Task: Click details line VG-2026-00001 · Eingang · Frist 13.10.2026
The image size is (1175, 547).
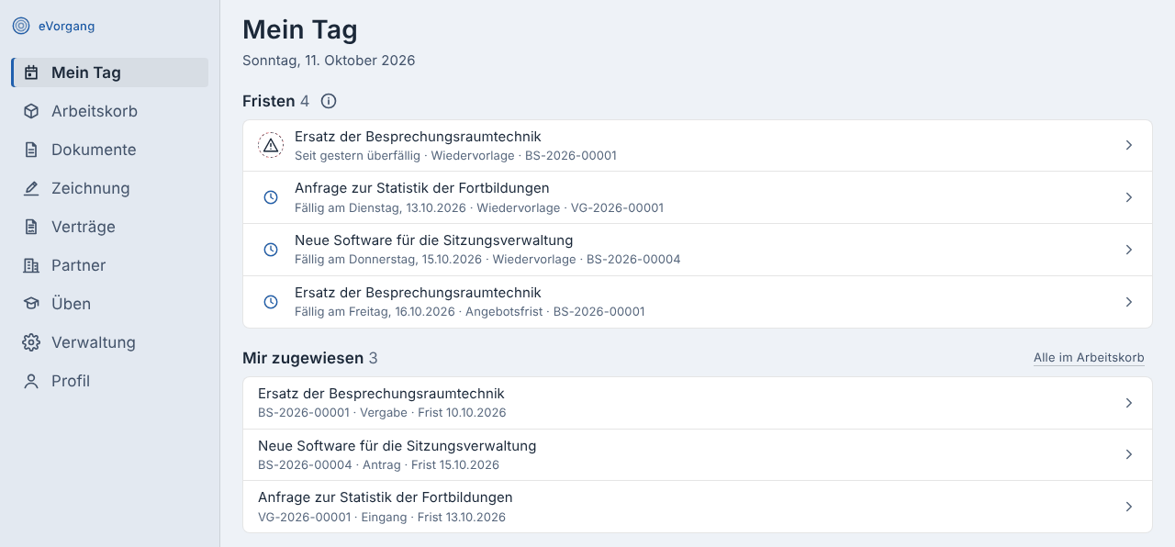Action: [x=382, y=518]
